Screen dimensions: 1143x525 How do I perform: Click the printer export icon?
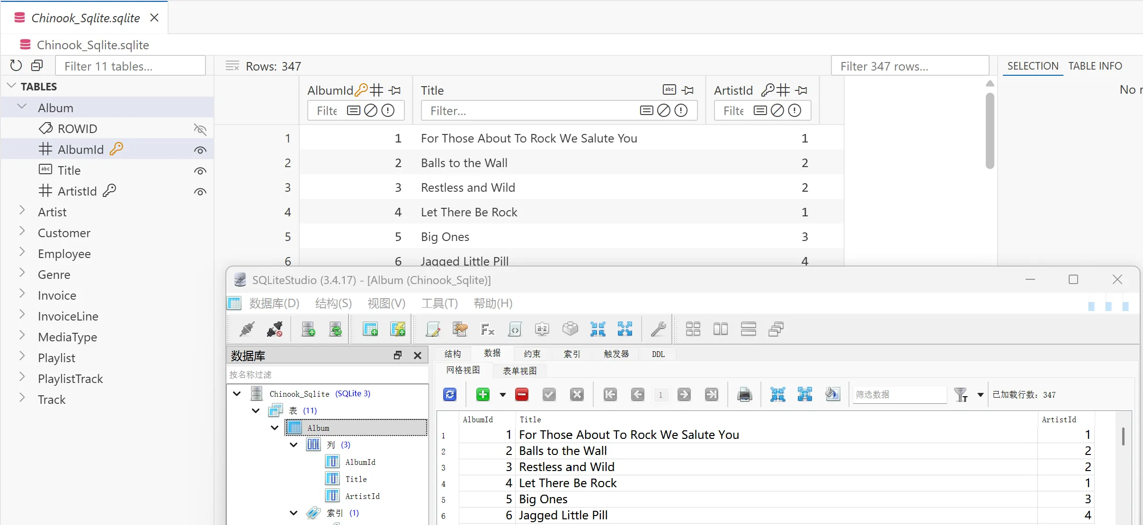[x=744, y=394]
